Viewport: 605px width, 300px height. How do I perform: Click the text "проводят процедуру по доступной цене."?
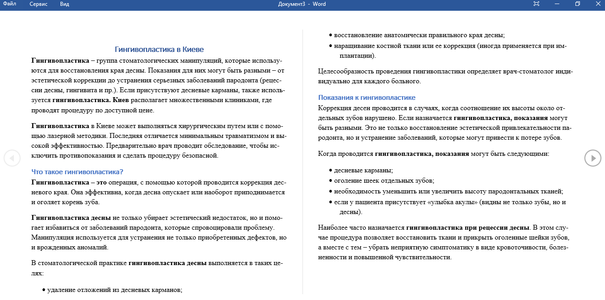93,110
